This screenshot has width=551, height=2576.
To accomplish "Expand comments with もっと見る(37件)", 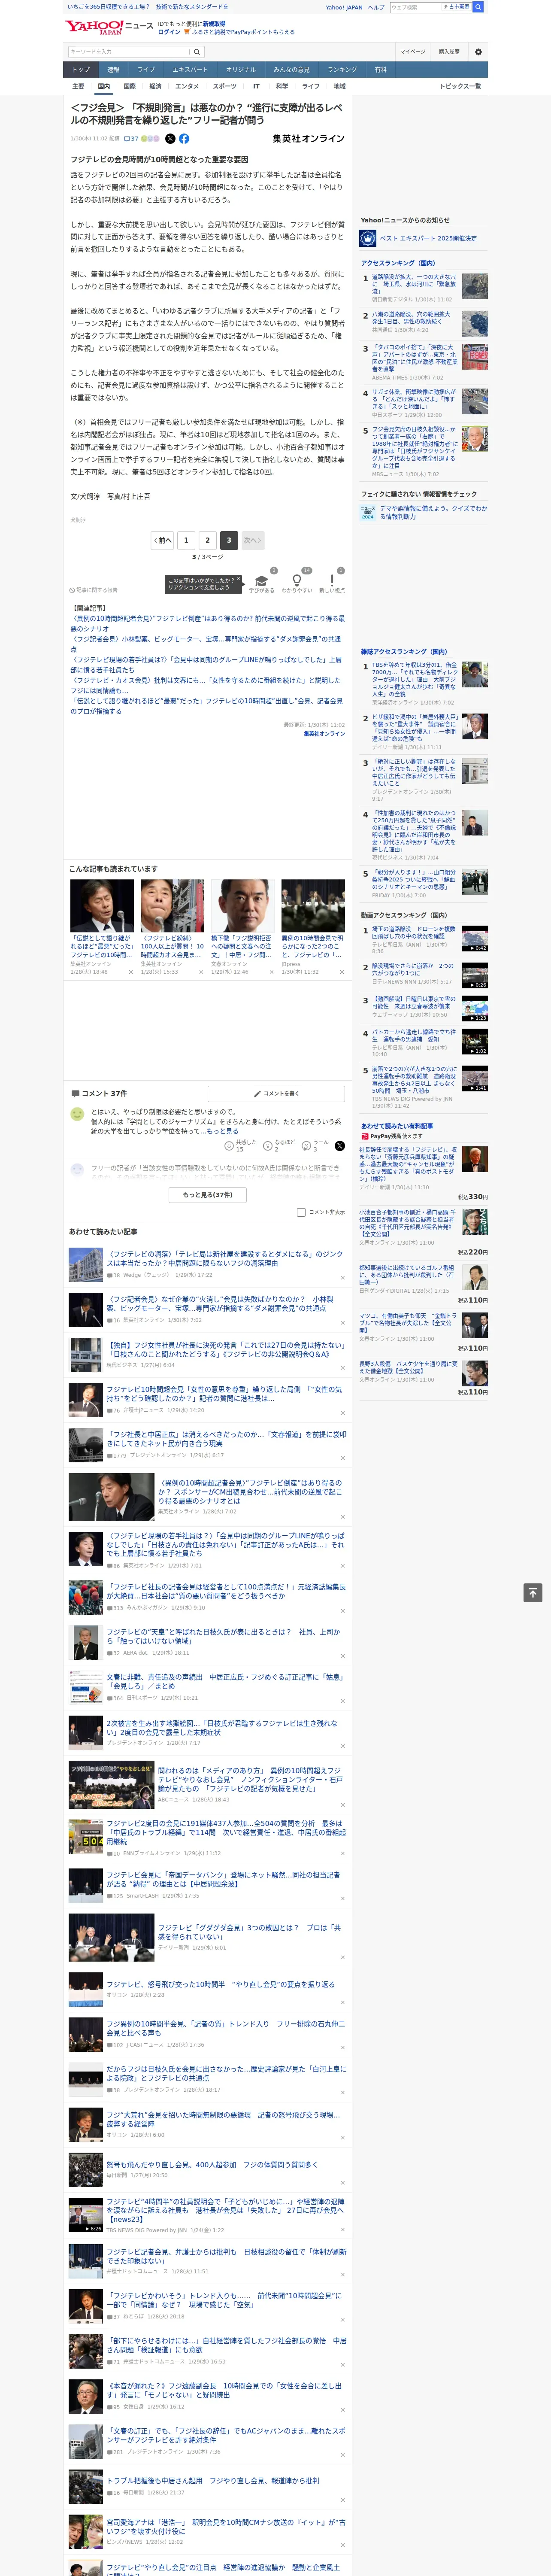I will tap(208, 1195).
